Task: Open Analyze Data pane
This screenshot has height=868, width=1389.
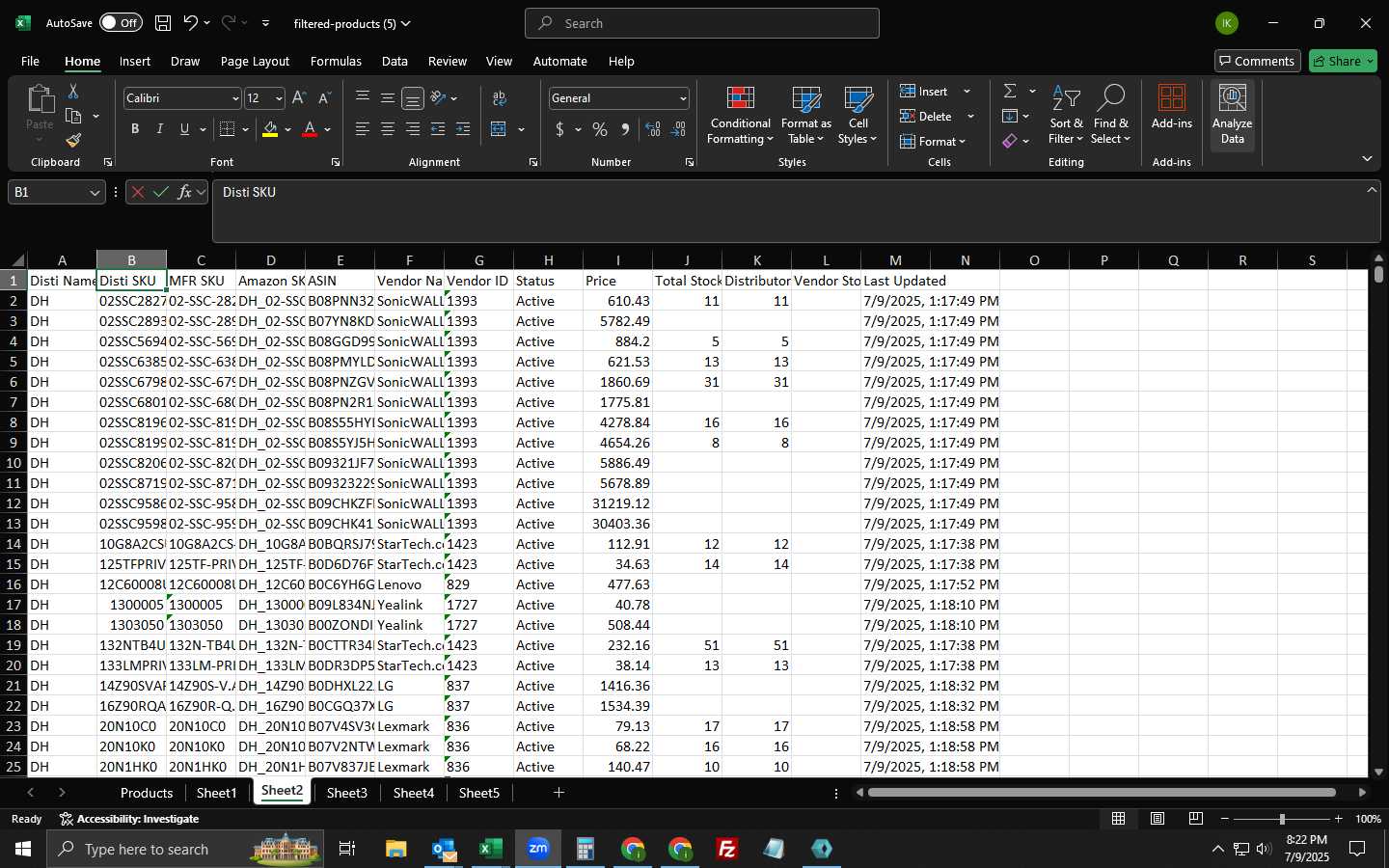Action: 1233,115
